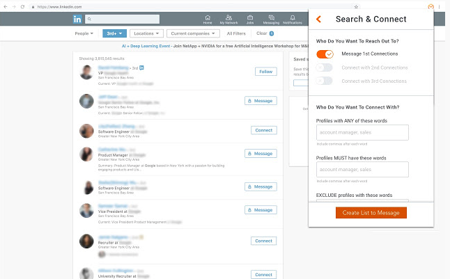Bookmark page with the star icon
Screen dimensions: 450x279
pos(356,7)
